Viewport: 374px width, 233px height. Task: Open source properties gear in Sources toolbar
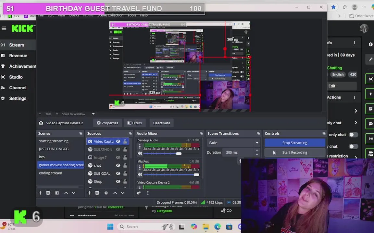pyautogui.click(x=106, y=193)
